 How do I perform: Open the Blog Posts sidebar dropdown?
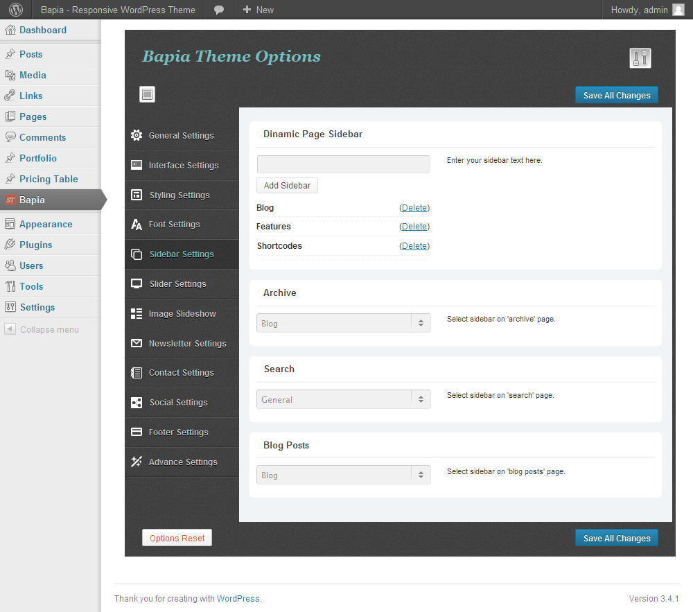tap(343, 475)
